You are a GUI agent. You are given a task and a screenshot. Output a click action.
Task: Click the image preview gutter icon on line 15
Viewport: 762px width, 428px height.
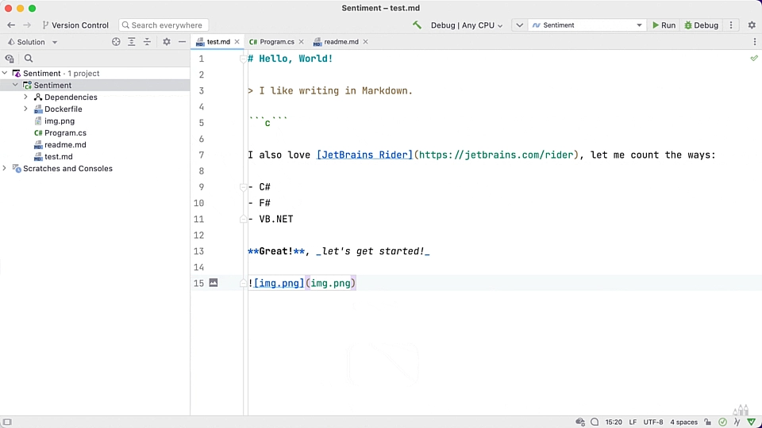click(x=214, y=282)
